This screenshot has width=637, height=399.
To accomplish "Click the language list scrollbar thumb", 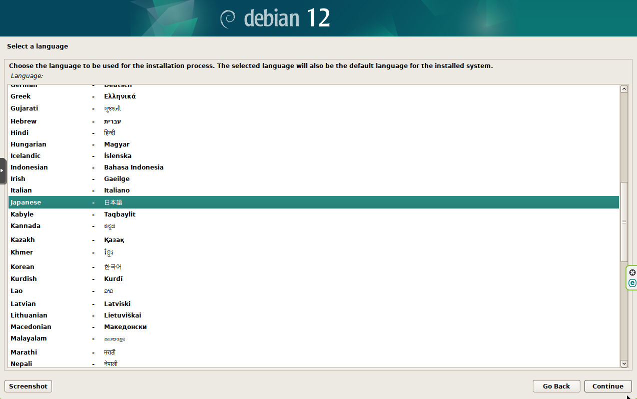I will [x=623, y=221].
